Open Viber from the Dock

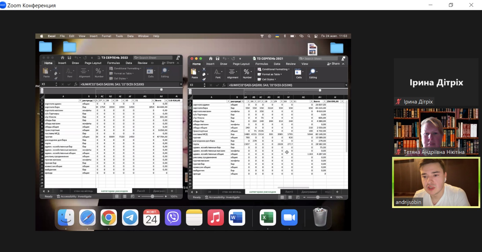coord(173,217)
